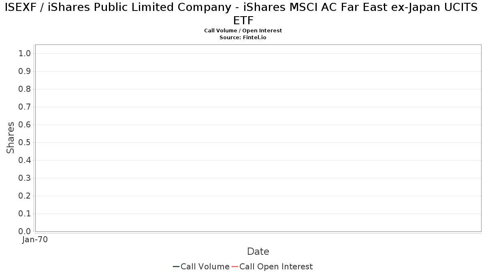
Task: Click the 0.0 y-axis tick label
Action: (x=25, y=231)
